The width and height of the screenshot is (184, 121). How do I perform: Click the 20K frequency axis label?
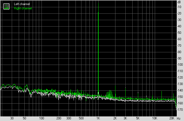tap(171, 118)
